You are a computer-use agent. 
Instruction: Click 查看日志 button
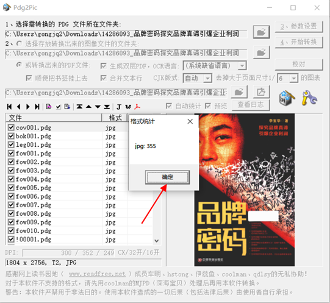(251, 105)
